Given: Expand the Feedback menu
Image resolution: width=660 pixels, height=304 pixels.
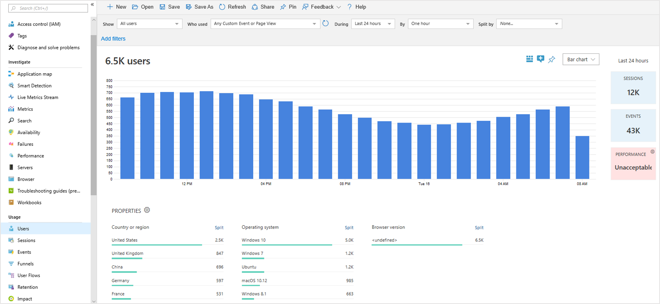Looking at the screenshot, I should coord(322,7).
